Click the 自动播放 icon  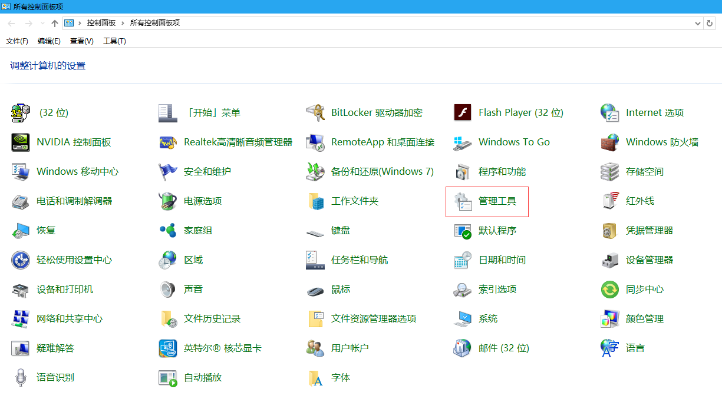pos(168,377)
